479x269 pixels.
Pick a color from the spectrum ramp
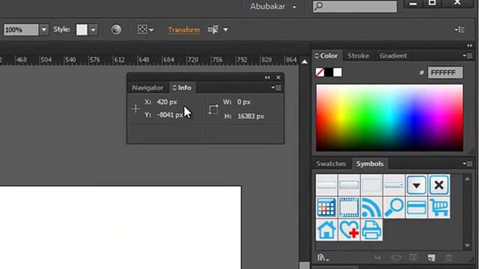click(390, 118)
